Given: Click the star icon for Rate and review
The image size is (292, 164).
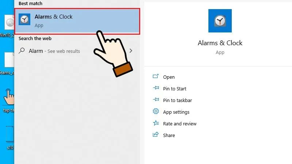Looking at the screenshot, I should click(x=156, y=123).
